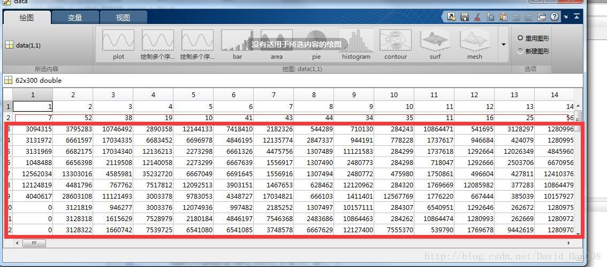Screen dimensions: 607x267
Task: Click cell containing 7555370
Action: (x=394, y=230)
